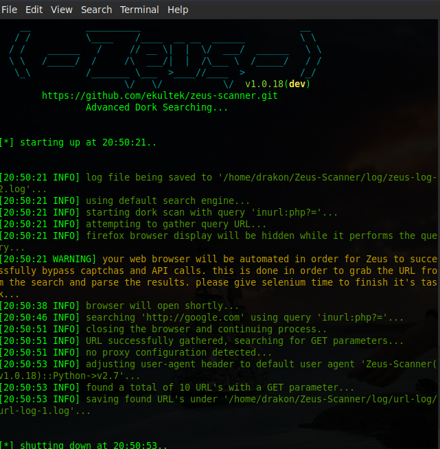This screenshot has height=449, width=440.
Task: Click the 'browser will open shortly' log line
Action: [x=162, y=306]
